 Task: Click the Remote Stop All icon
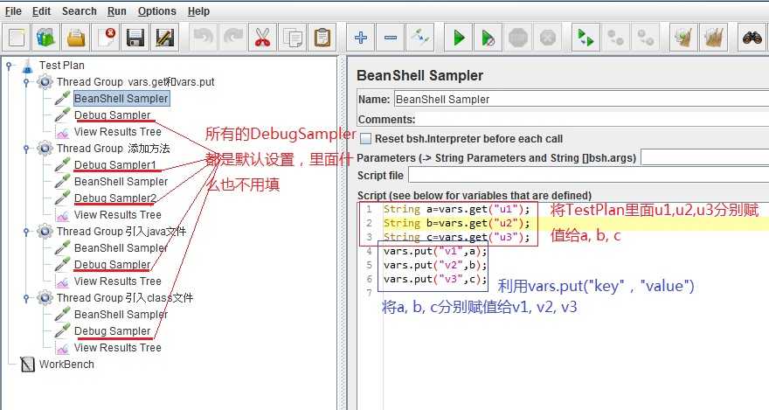pyautogui.click(x=615, y=38)
